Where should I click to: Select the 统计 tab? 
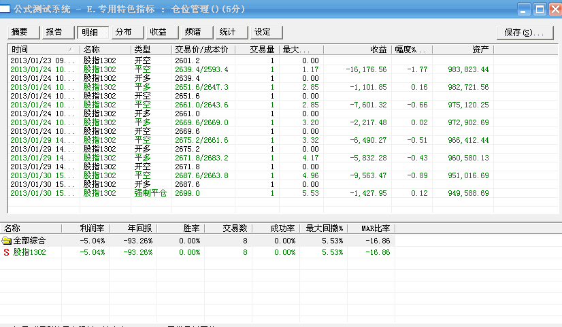click(x=228, y=32)
